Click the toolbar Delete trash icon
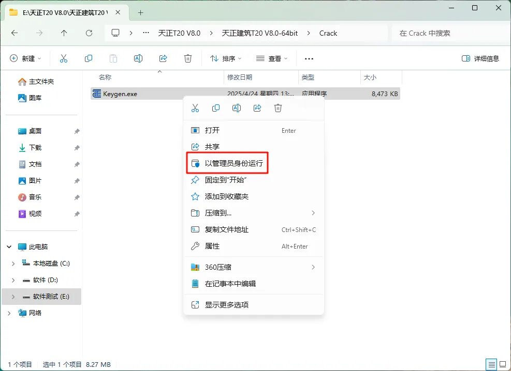The image size is (511, 371). pos(188,58)
